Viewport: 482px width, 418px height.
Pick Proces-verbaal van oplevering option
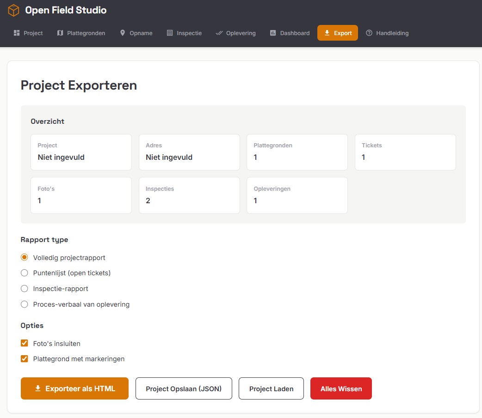click(25, 304)
